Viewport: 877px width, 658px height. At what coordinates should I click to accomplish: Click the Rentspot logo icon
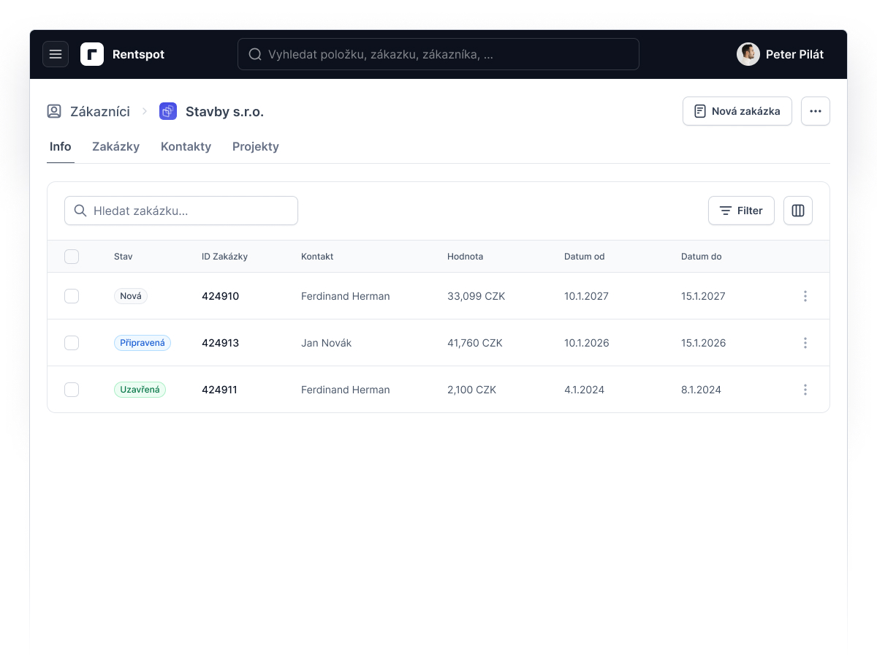point(92,54)
